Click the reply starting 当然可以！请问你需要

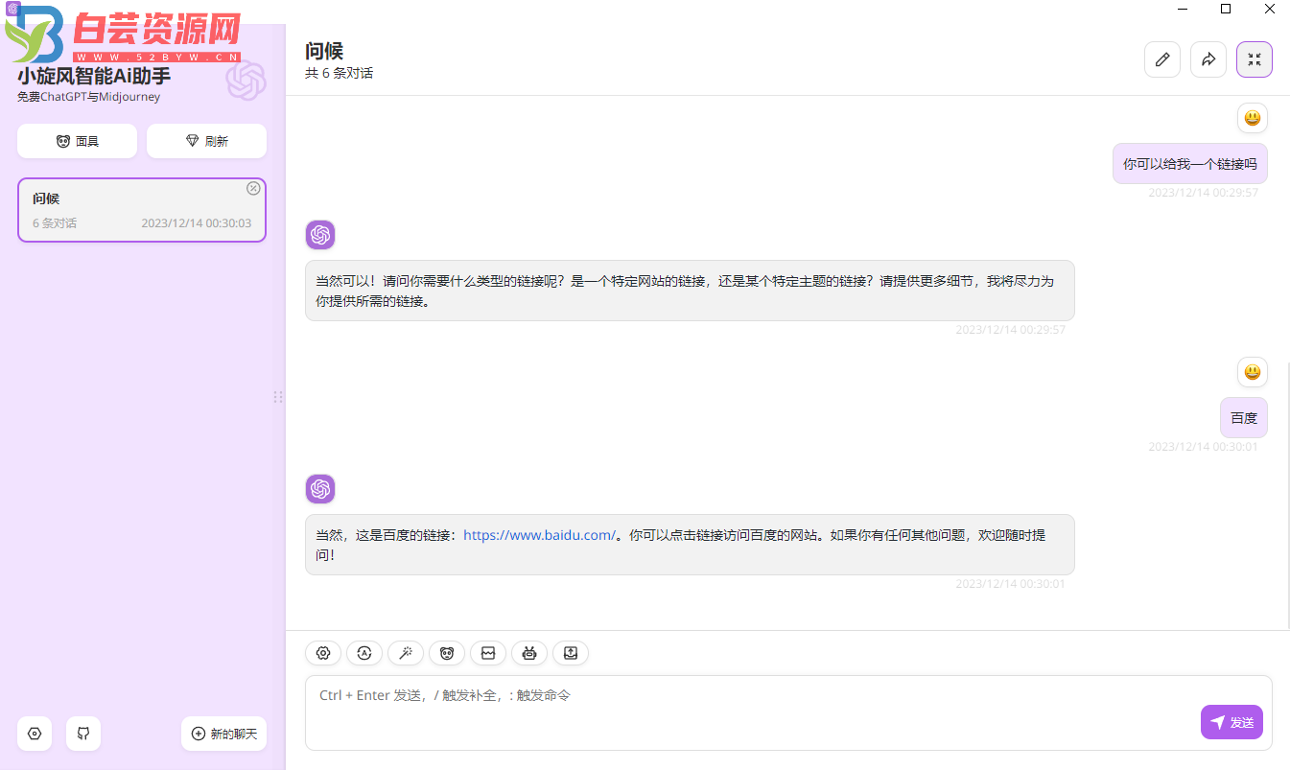(x=690, y=291)
